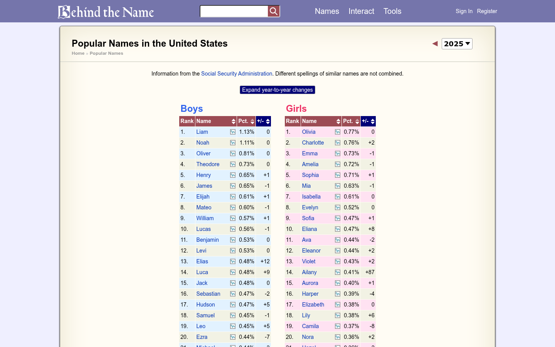Open the boy name Oliver
Image resolution: width=555 pixels, height=347 pixels.
(203, 153)
